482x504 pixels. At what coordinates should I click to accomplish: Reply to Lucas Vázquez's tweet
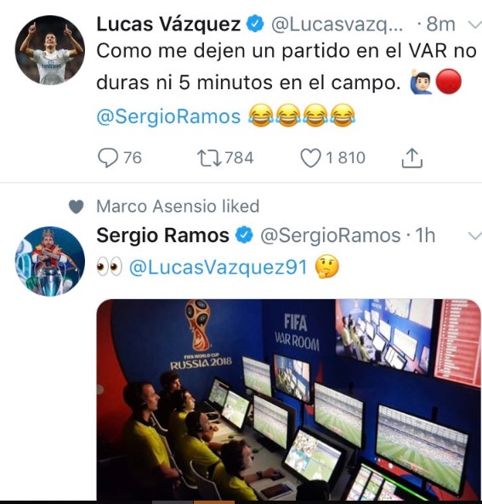[x=108, y=158]
